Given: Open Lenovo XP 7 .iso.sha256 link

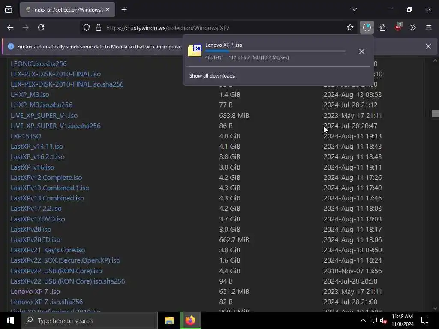Looking at the screenshot, I should click(47, 302).
